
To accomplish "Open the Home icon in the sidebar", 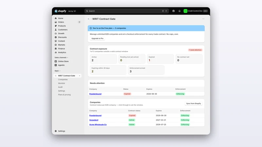I will pyautogui.click(x=56, y=18).
